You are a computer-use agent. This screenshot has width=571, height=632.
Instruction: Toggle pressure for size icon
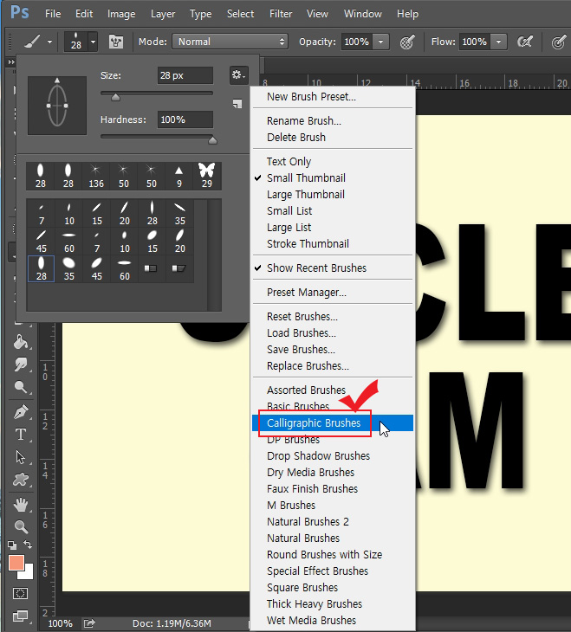(x=559, y=42)
